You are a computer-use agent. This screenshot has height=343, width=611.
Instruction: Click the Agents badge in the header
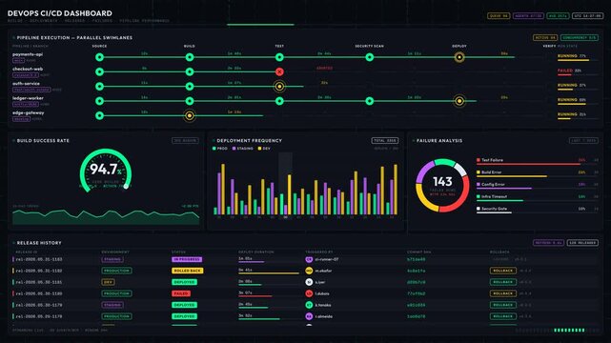[x=528, y=16]
